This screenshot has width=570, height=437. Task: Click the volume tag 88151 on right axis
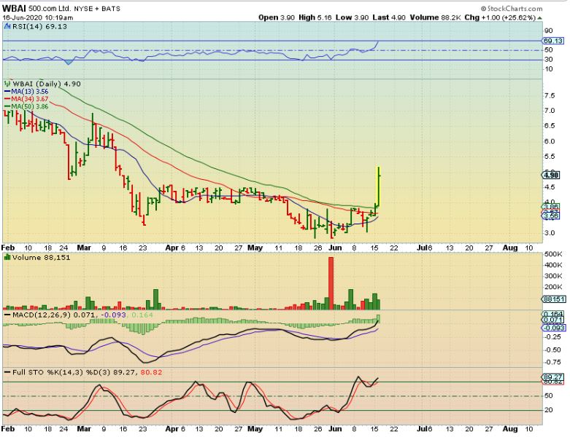coord(552,298)
